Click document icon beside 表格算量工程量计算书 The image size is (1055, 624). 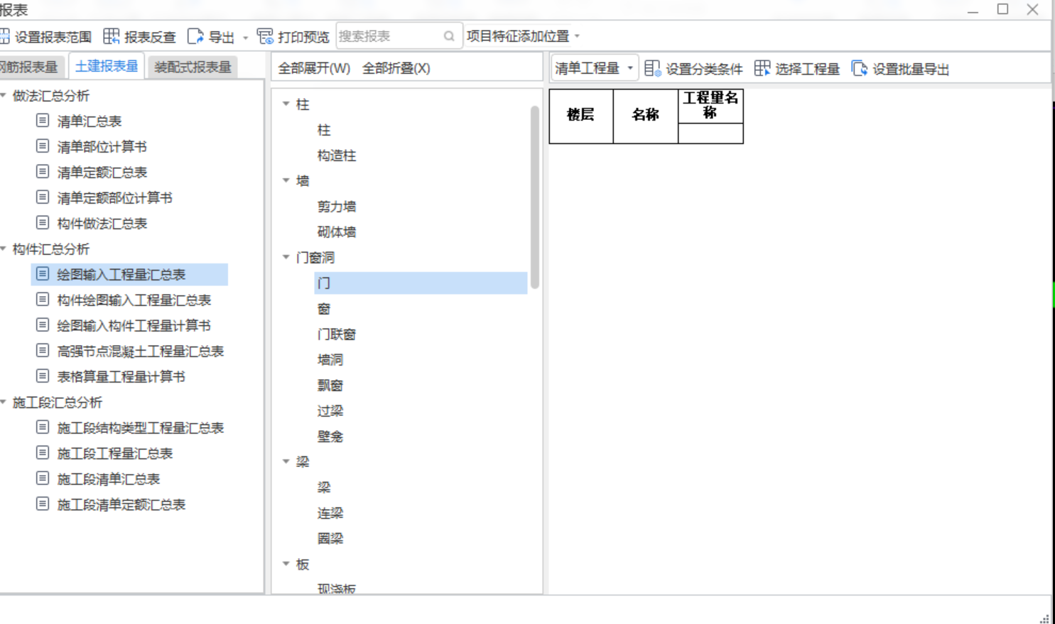coord(43,376)
